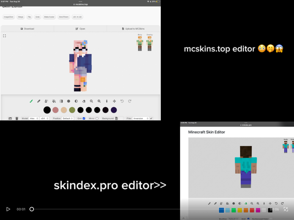Enable the Mirror checkbox
This screenshot has width=294, height=220.
pyautogui.click(x=97, y=118)
